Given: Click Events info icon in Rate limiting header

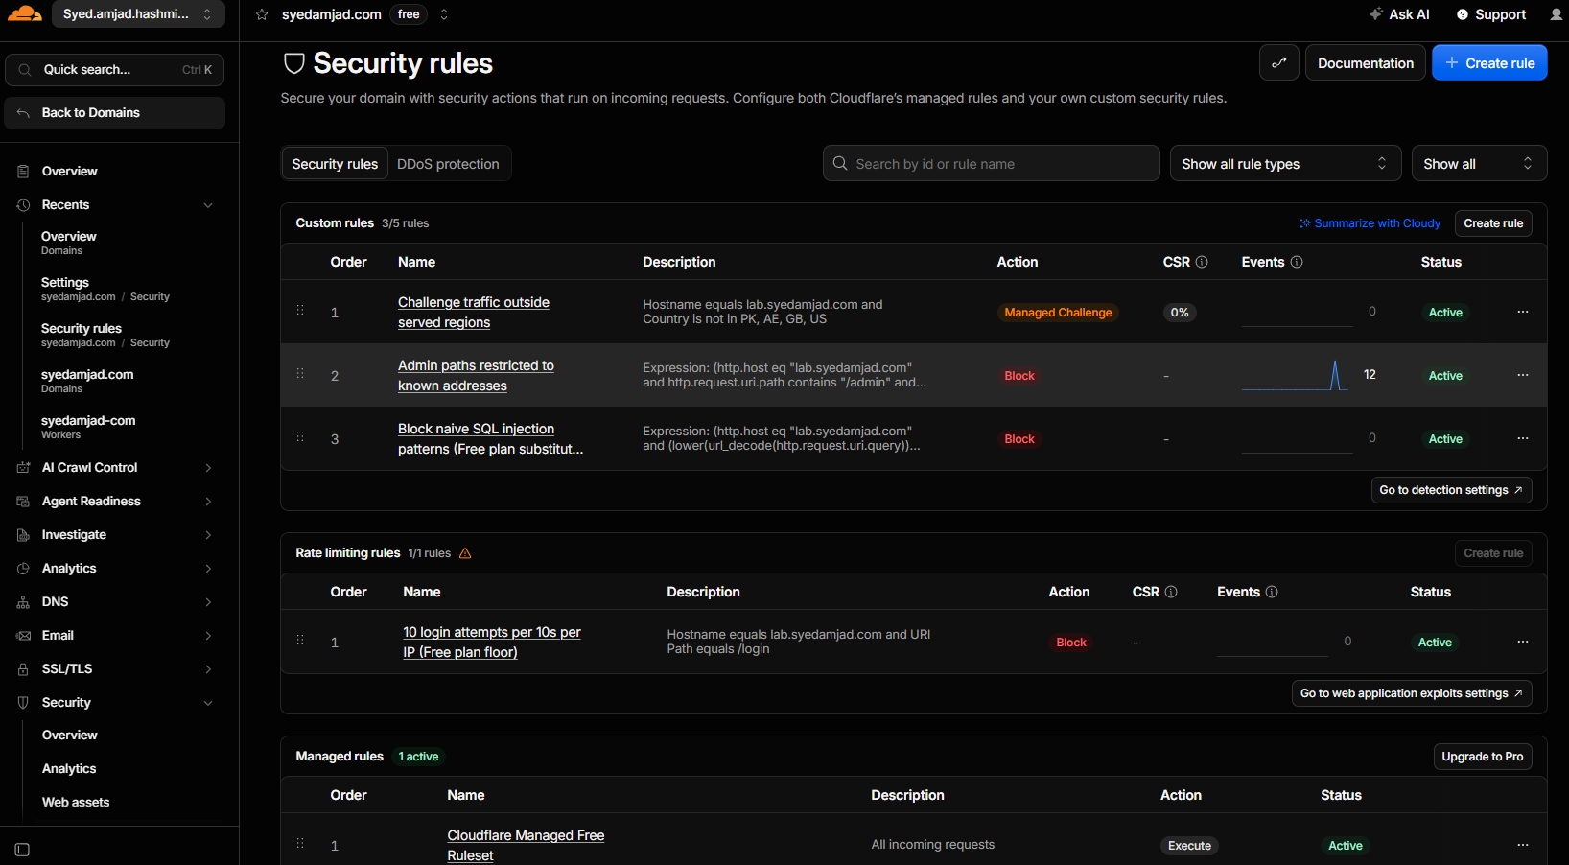Looking at the screenshot, I should (x=1272, y=592).
